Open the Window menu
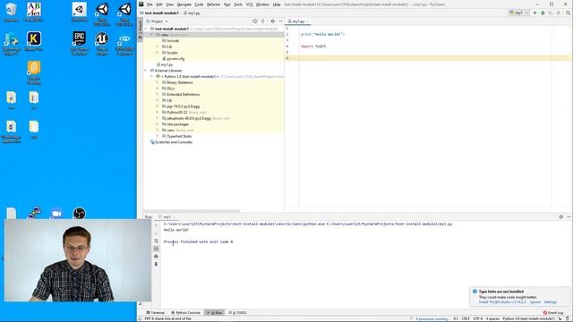 (x=262, y=4)
